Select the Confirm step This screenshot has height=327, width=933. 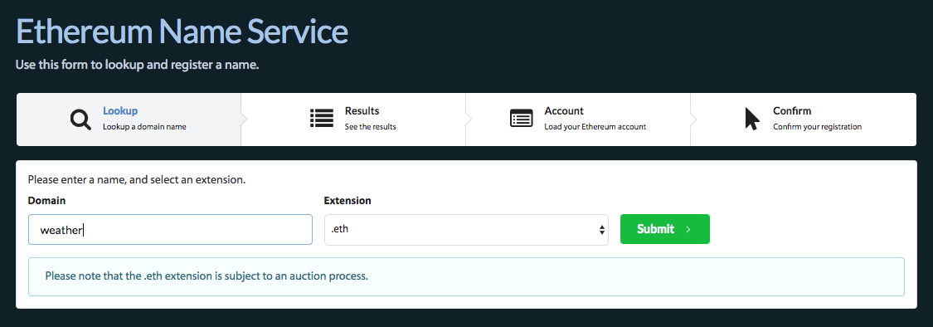[x=803, y=120]
